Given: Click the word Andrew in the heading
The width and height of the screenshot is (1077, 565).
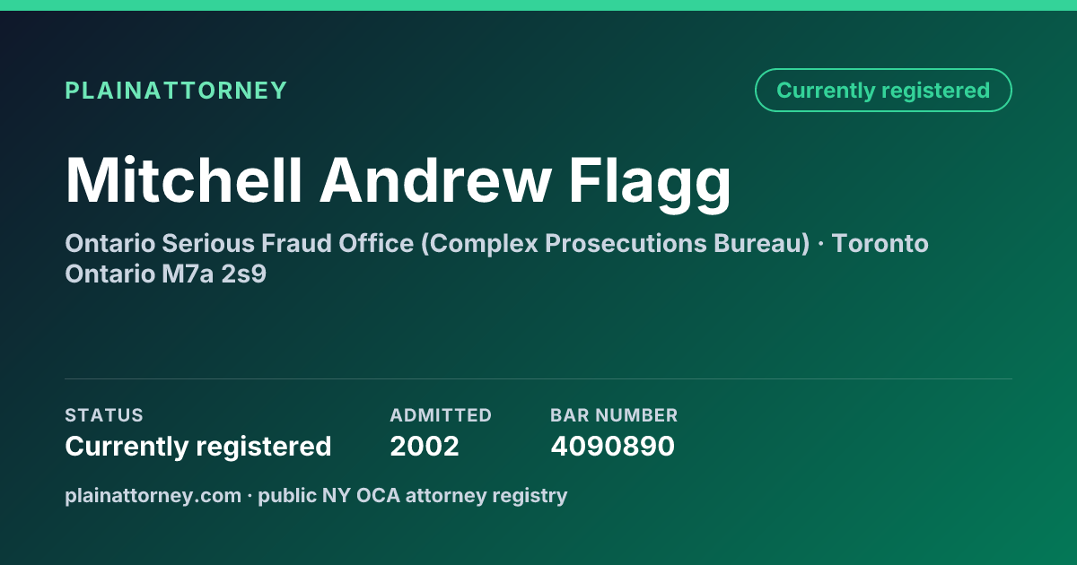Looking at the screenshot, I should (x=435, y=180).
